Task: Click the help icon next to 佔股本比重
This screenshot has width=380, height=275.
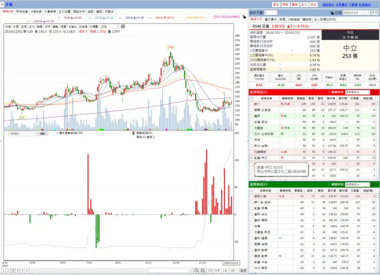Action: 280,65
